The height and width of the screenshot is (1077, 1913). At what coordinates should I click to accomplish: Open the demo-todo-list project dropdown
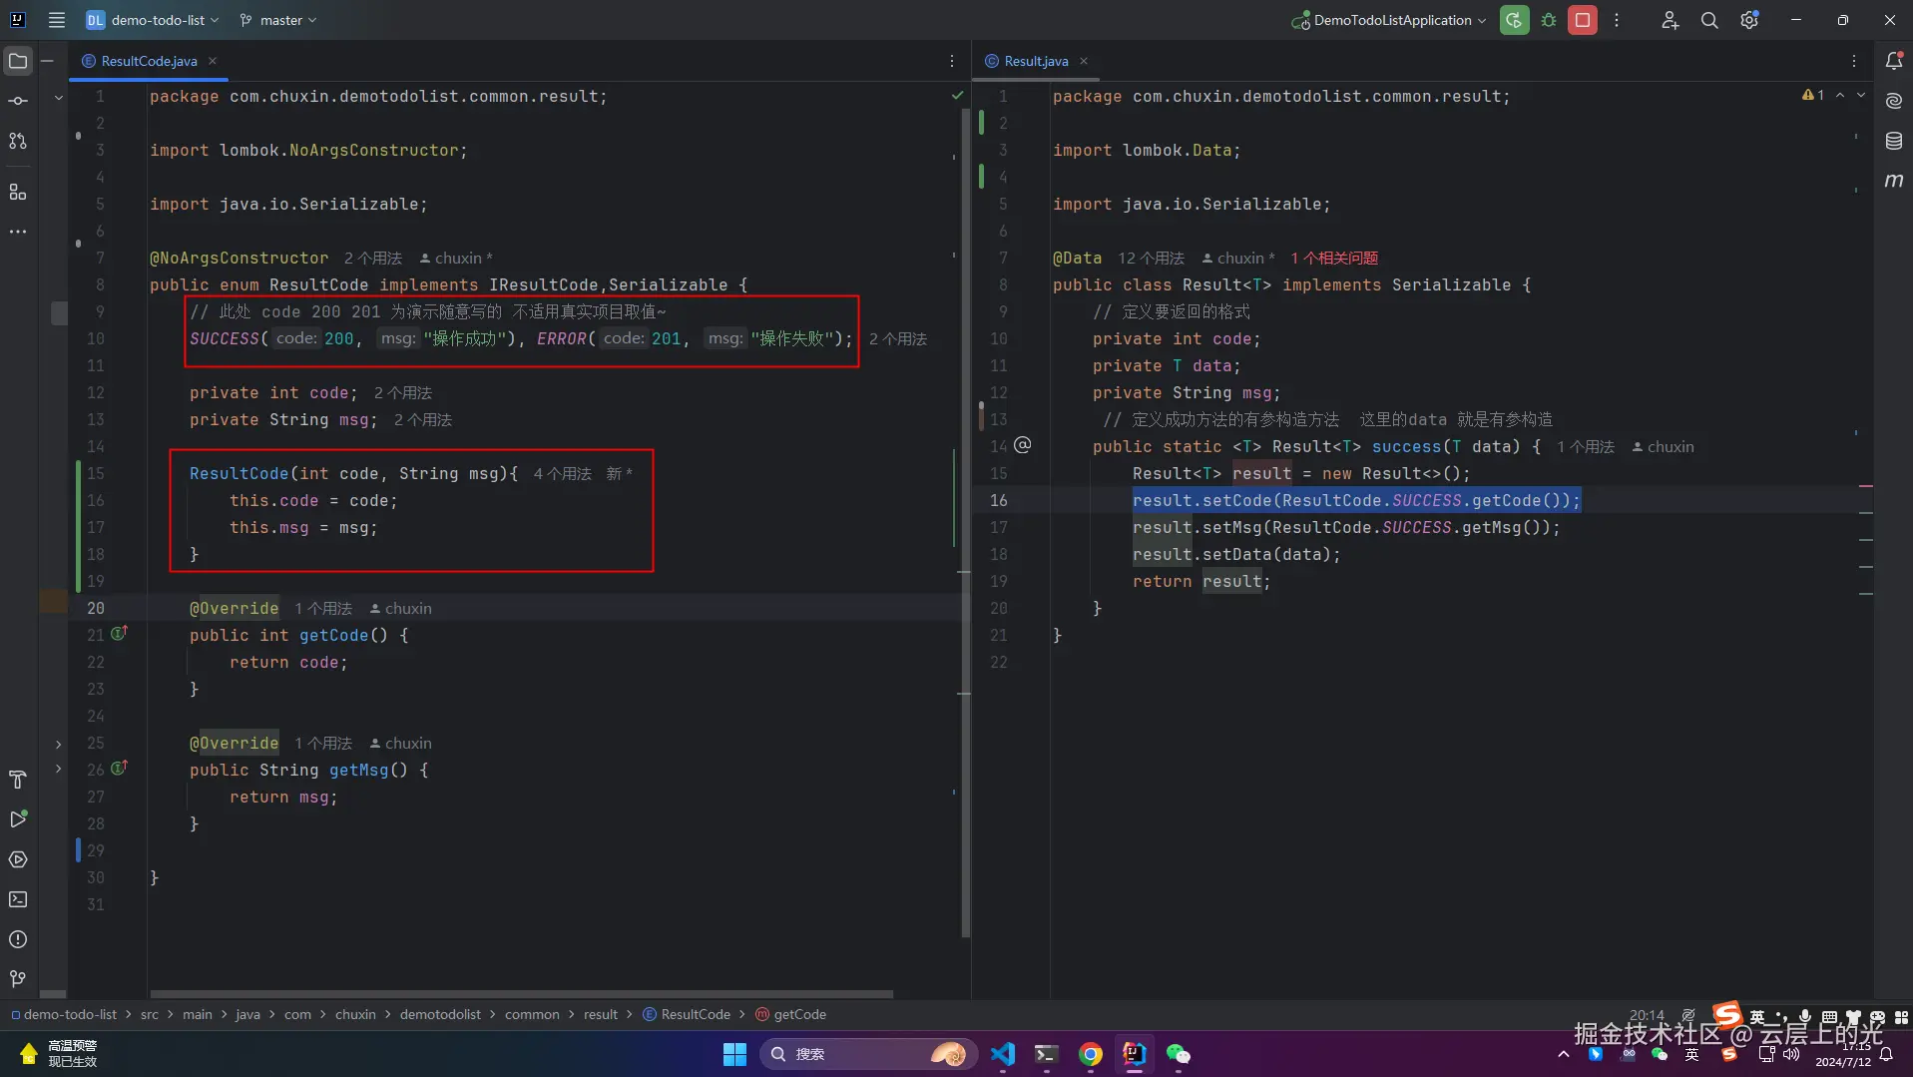coord(153,20)
